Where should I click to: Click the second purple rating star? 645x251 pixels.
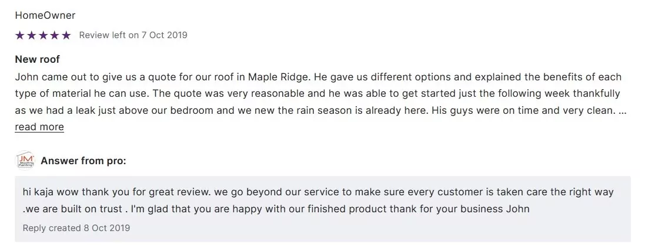click(31, 35)
